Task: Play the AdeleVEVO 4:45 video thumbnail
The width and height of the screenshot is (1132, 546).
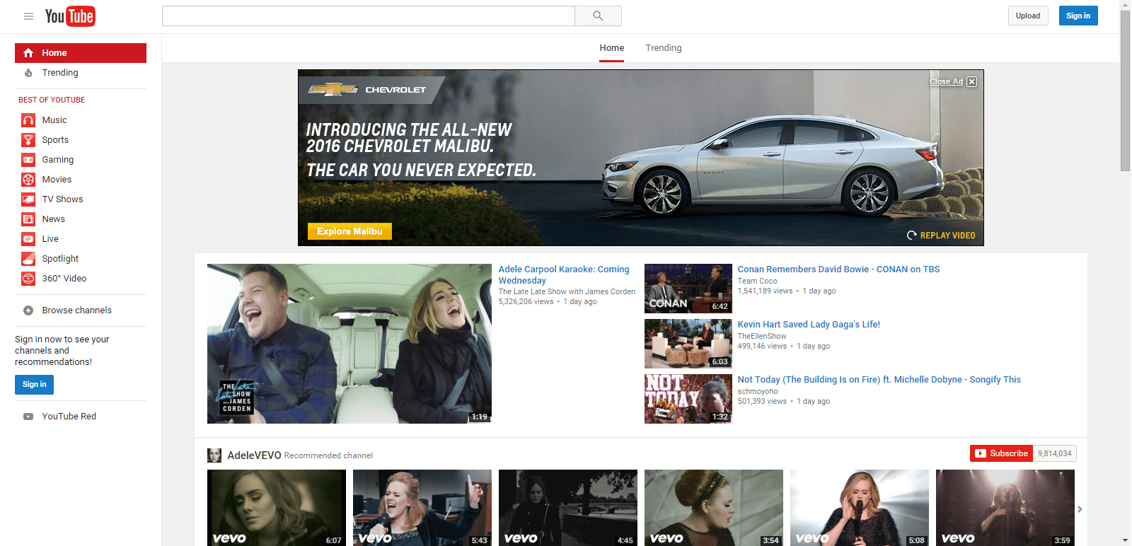Action: coord(568,508)
